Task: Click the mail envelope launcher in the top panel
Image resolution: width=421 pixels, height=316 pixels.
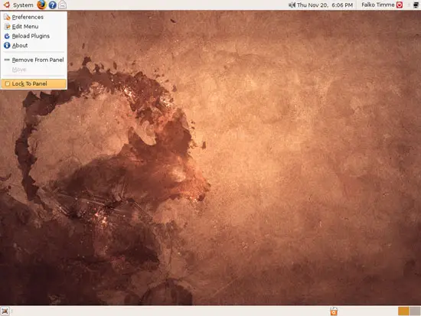Action: pyautogui.click(x=62, y=5)
